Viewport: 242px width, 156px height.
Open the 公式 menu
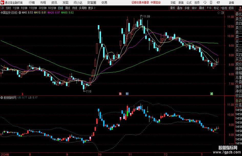click(x=189, y=3)
